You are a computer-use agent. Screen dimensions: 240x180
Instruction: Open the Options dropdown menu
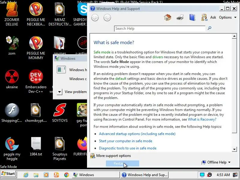point(228,17)
